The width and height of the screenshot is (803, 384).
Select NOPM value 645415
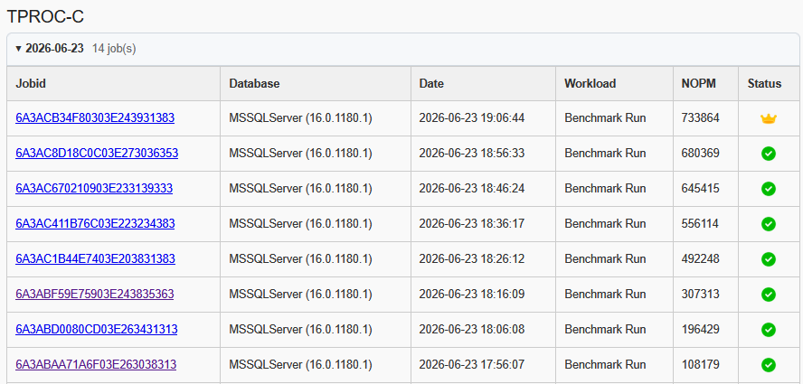tap(700, 189)
